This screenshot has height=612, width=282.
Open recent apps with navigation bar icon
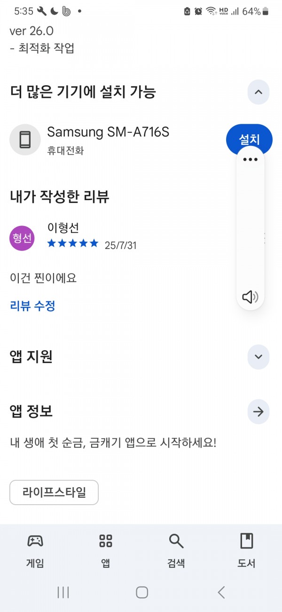[63, 592]
